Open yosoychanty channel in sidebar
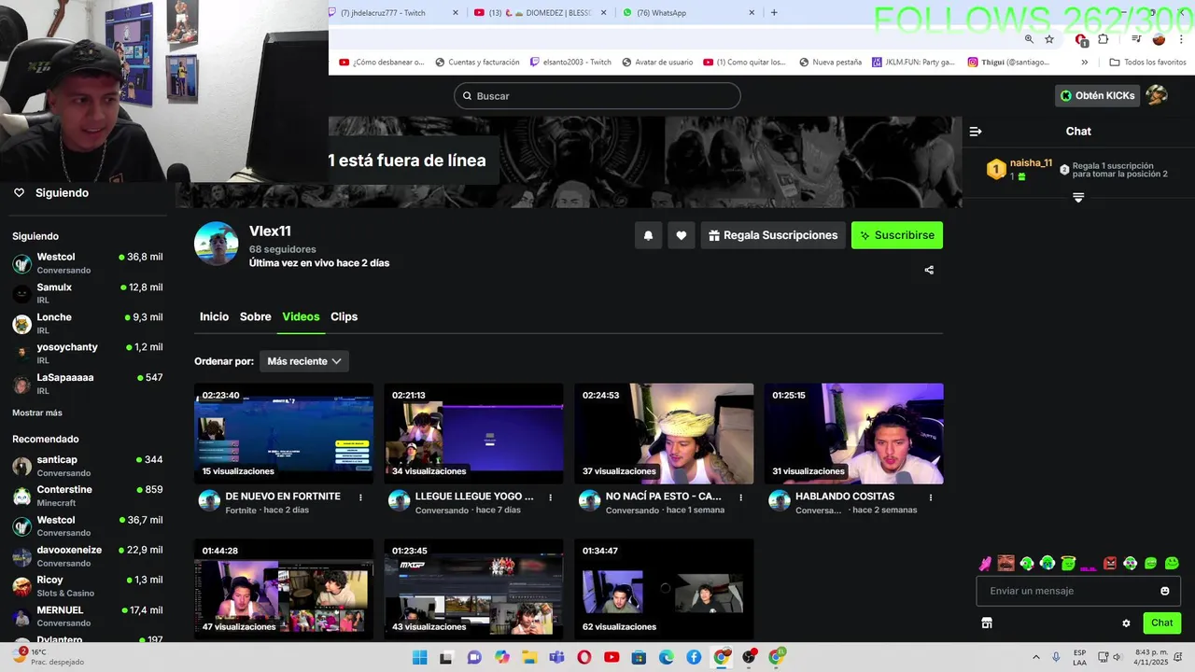Viewport: 1195px width, 672px height. point(88,353)
